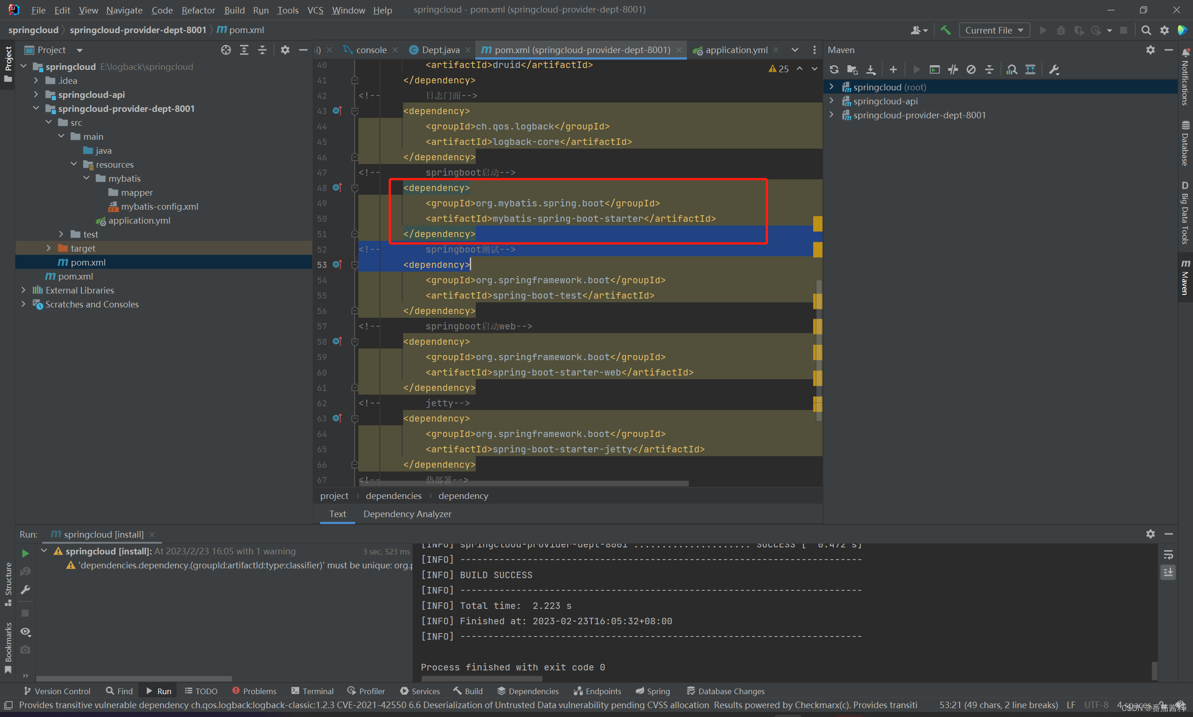Viewport: 1193px width, 717px height.
Task: Open Project panel gear options
Action: 285,50
